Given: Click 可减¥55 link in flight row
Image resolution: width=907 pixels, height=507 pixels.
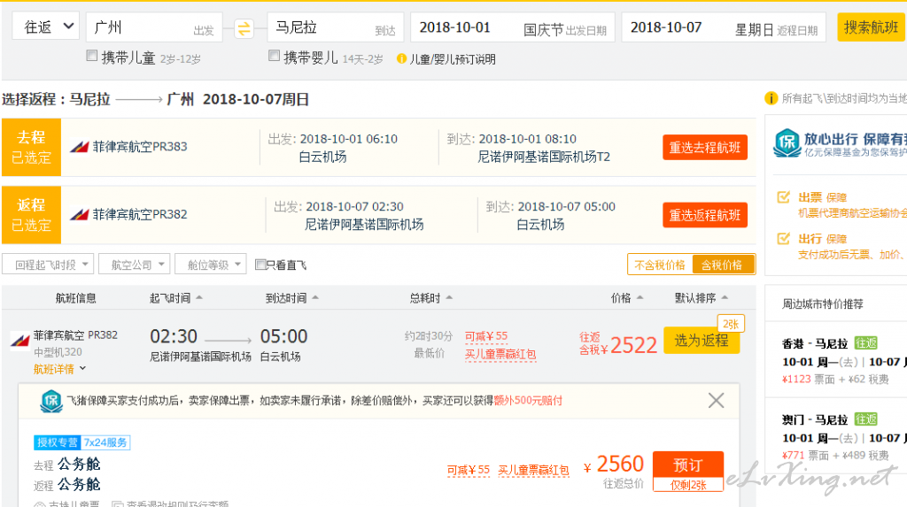Looking at the screenshot, I should click(x=486, y=336).
